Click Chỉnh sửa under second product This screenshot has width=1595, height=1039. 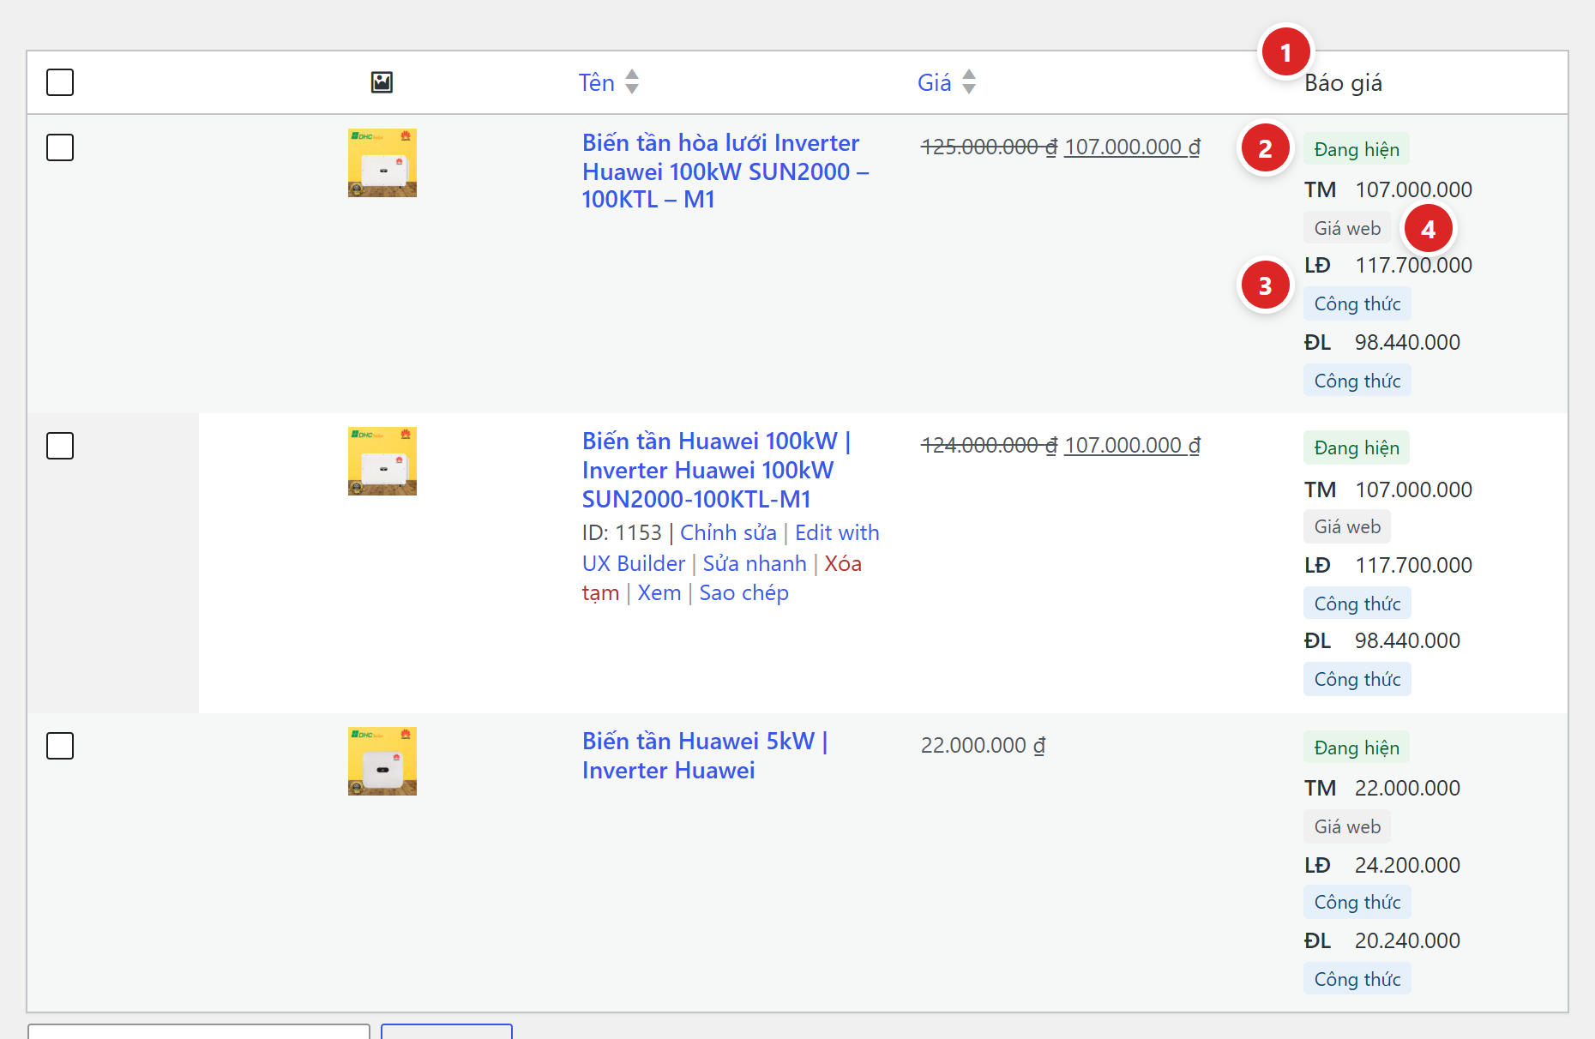pos(728,532)
